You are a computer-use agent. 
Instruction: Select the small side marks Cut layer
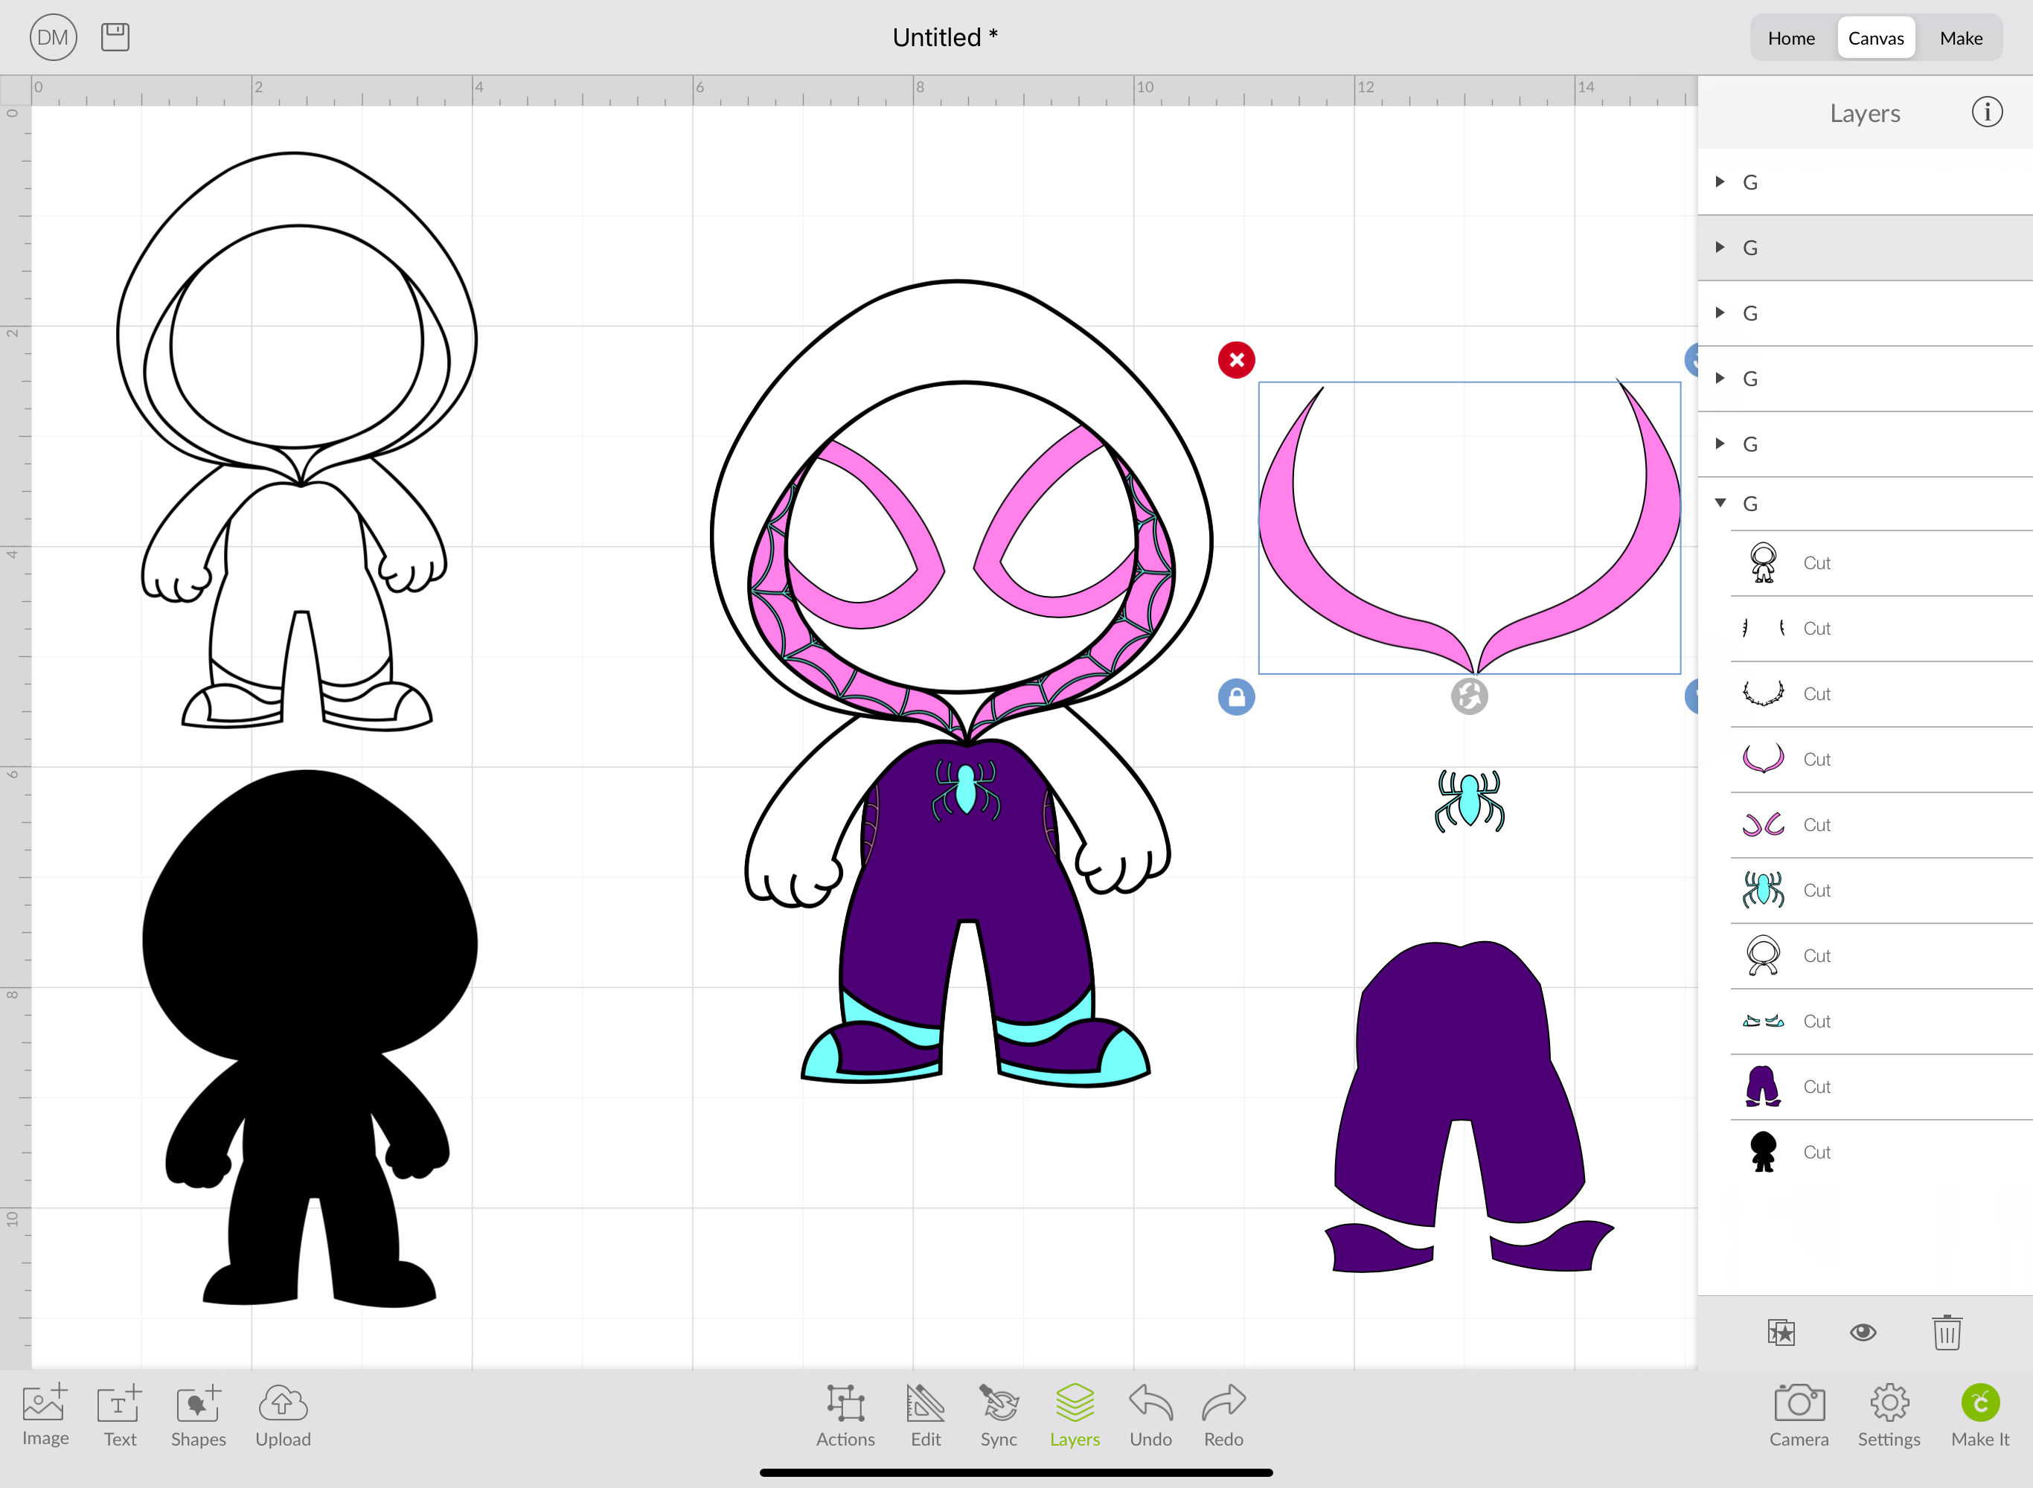click(x=1880, y=629)
